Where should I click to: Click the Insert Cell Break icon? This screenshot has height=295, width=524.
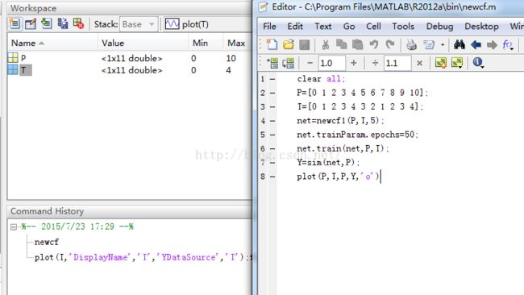pyautogui.click(x=441, y=63)
